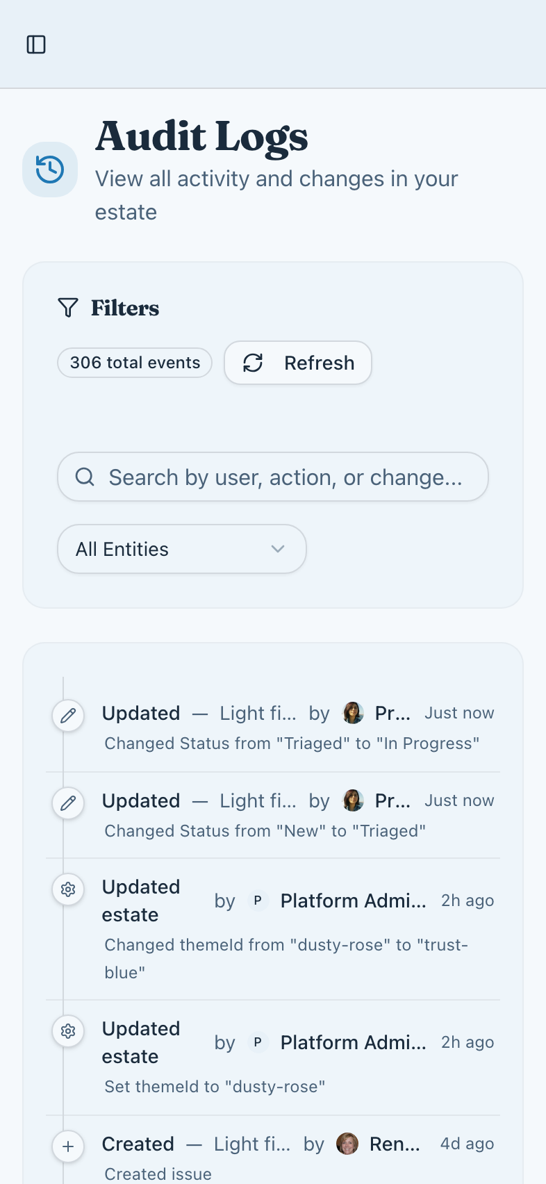Focus the Search by user, action field
The image size is (546, 1184).
[x=285, y=477]
